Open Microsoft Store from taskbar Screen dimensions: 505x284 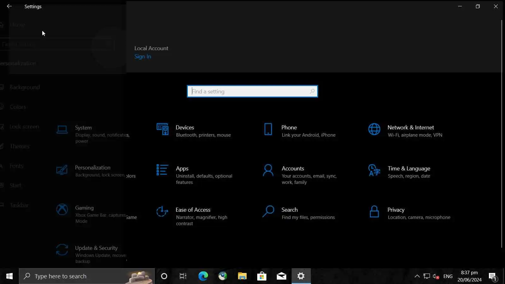[x=262, y=276]
